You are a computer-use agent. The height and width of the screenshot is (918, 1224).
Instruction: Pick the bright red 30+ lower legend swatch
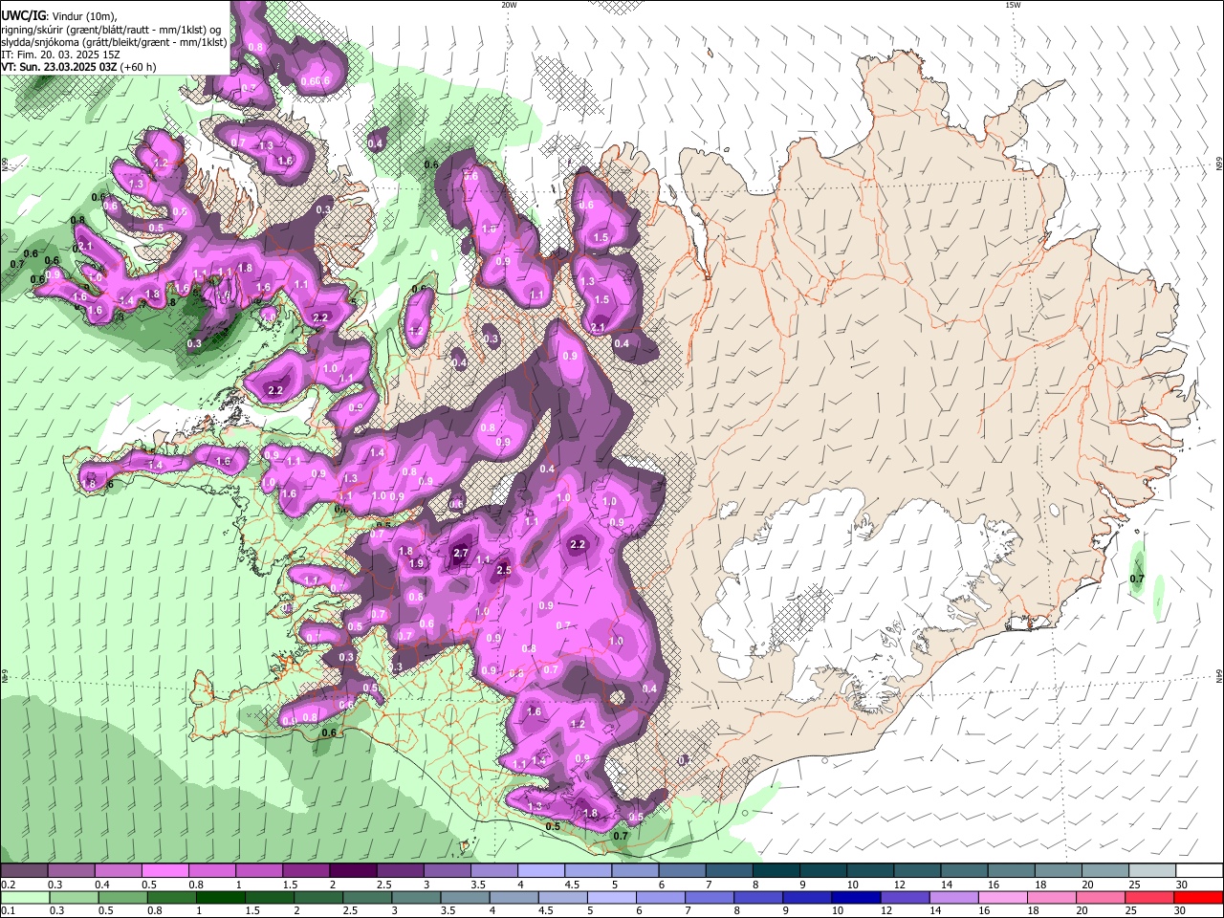click(1199, 897)
